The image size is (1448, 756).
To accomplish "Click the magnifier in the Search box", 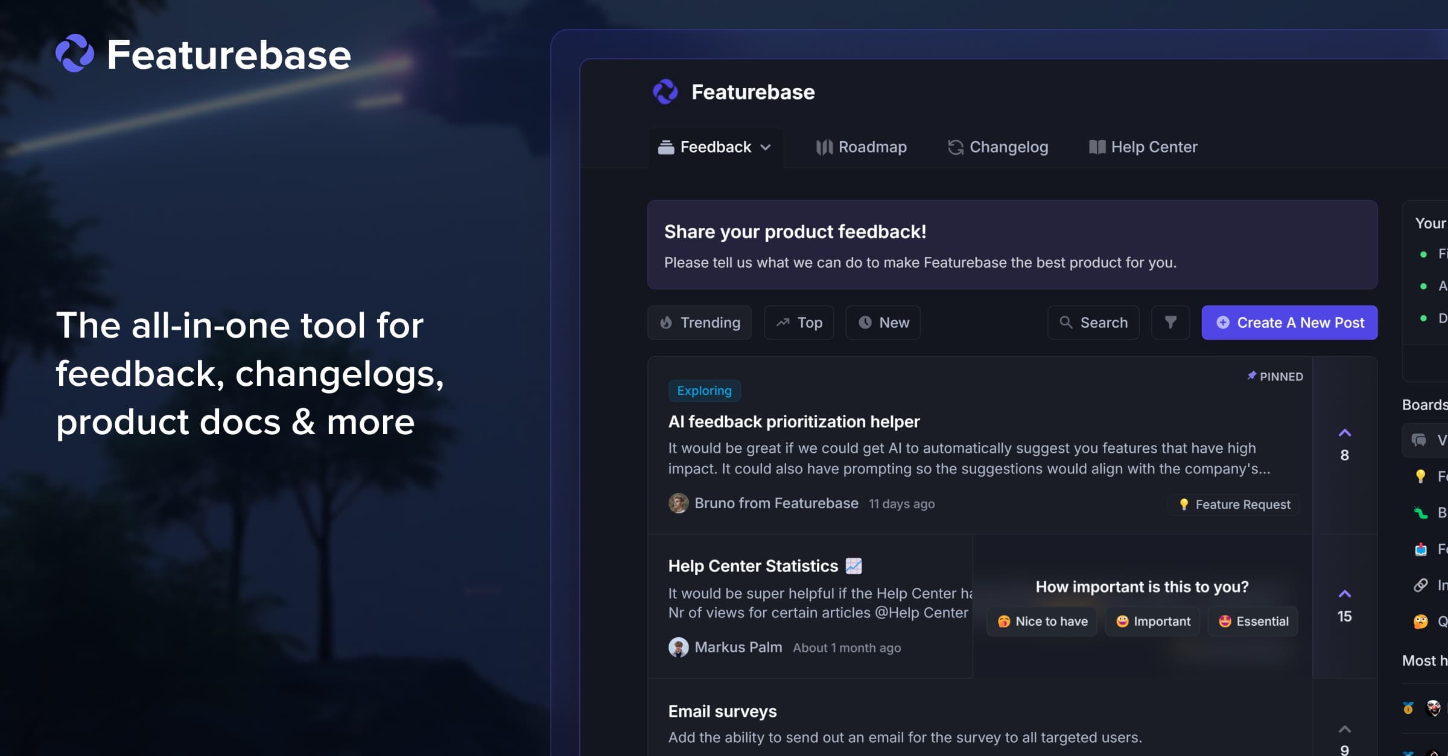I will (x=1065, y=323).
